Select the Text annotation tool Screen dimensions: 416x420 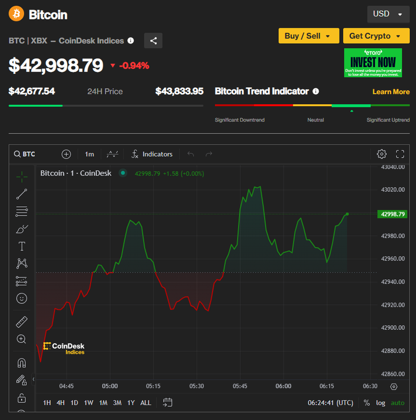21,246
